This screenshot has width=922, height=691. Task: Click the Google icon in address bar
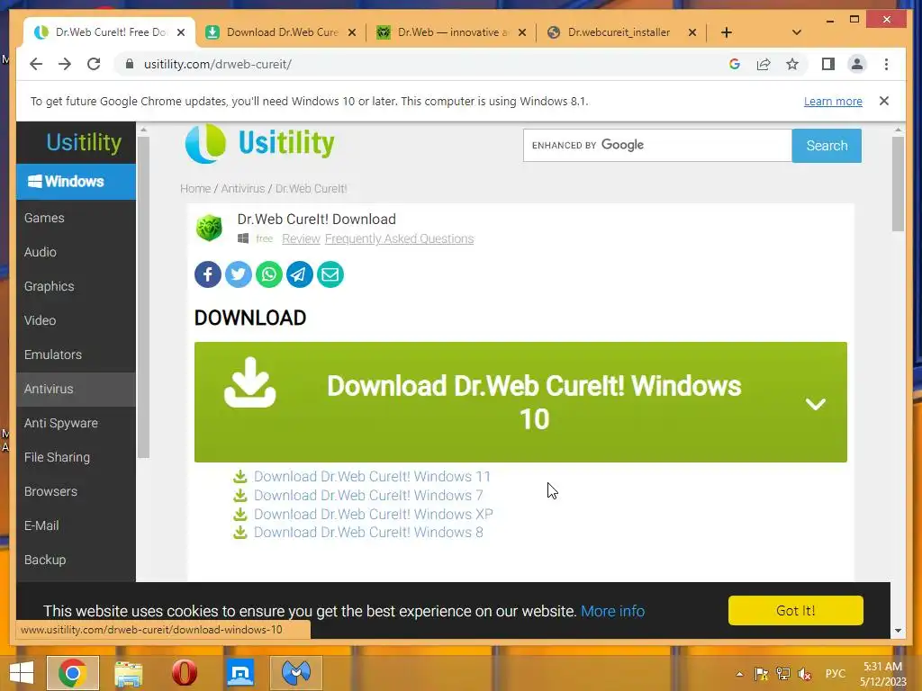tap(735, 64)
